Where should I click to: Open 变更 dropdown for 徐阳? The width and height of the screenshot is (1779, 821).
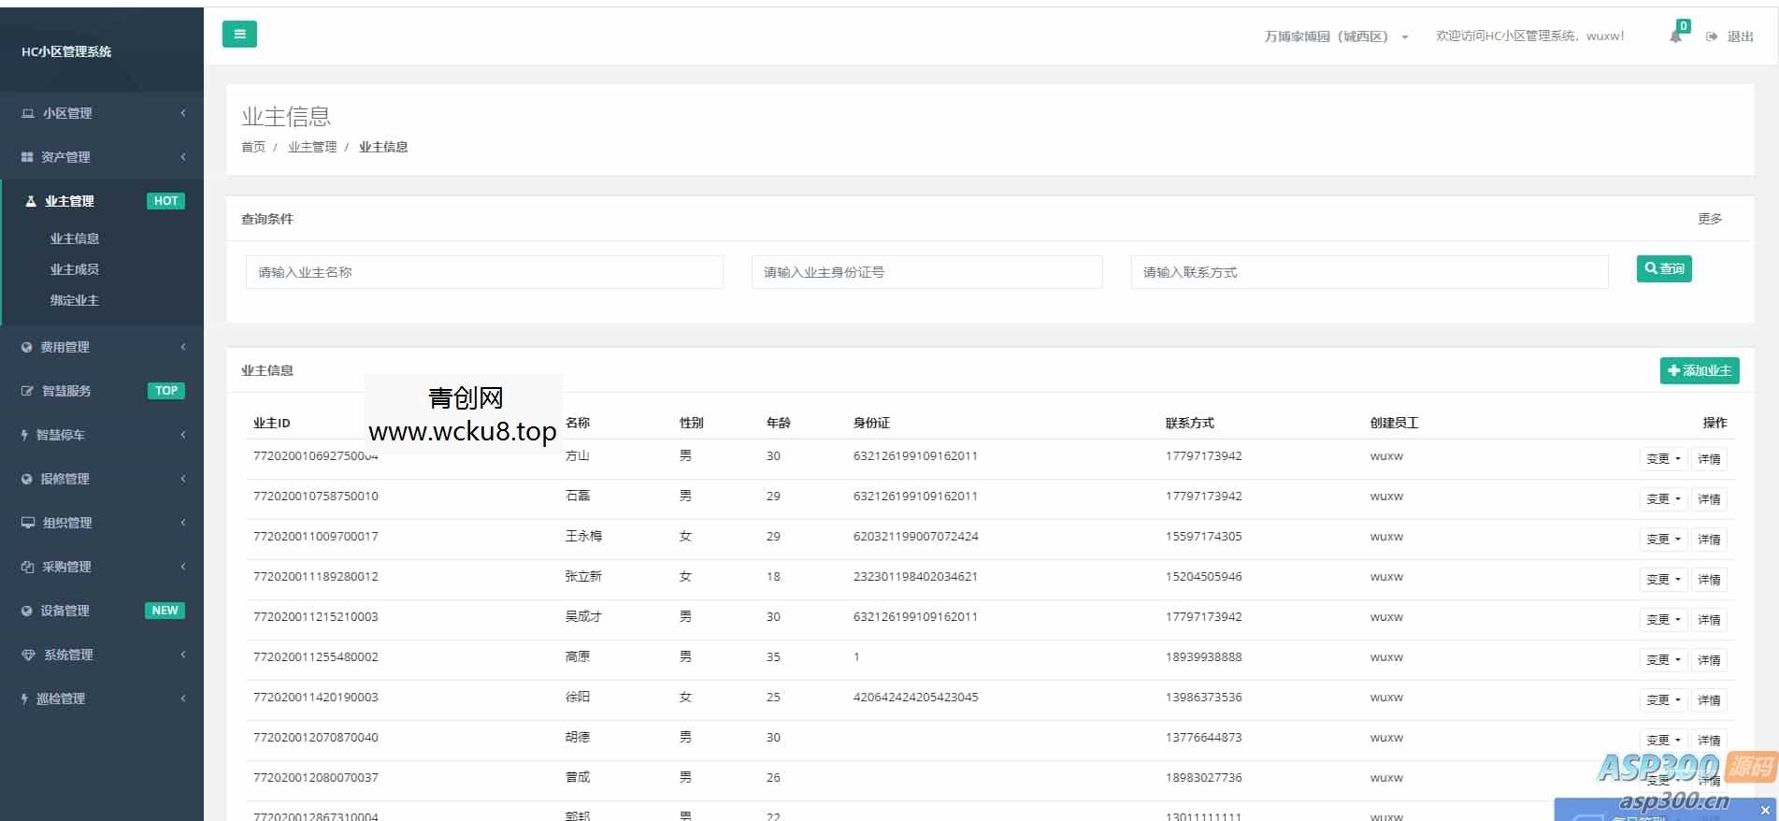1663,700
